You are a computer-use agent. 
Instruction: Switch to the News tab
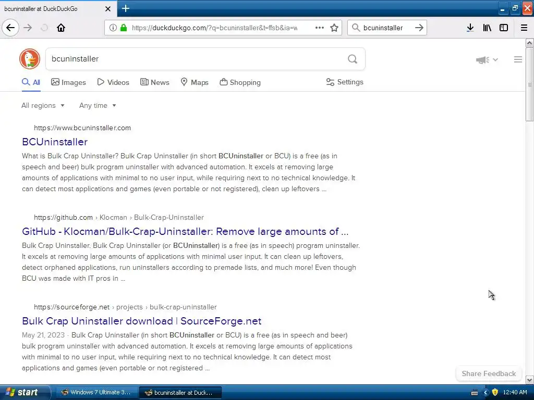(x=154, y=82)
